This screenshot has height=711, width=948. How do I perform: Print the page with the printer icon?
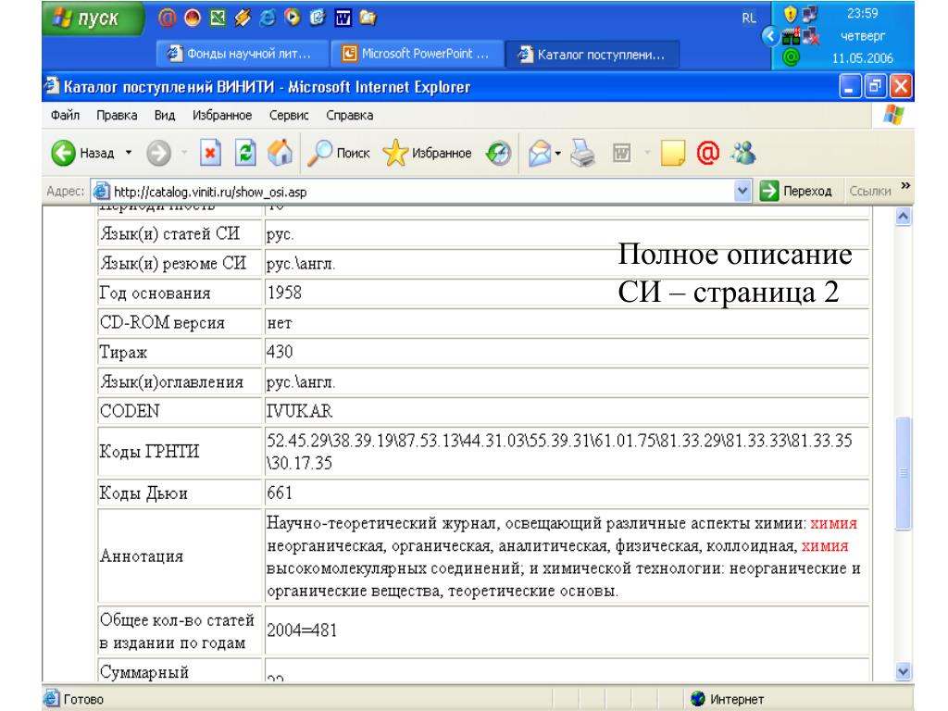[583, 153]
